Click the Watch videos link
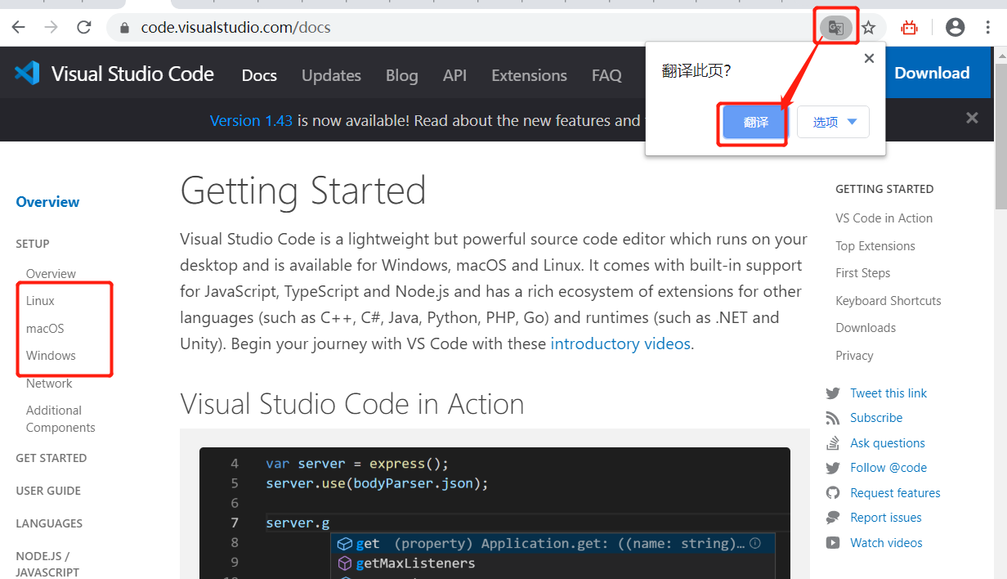 [x=886, y=543]
